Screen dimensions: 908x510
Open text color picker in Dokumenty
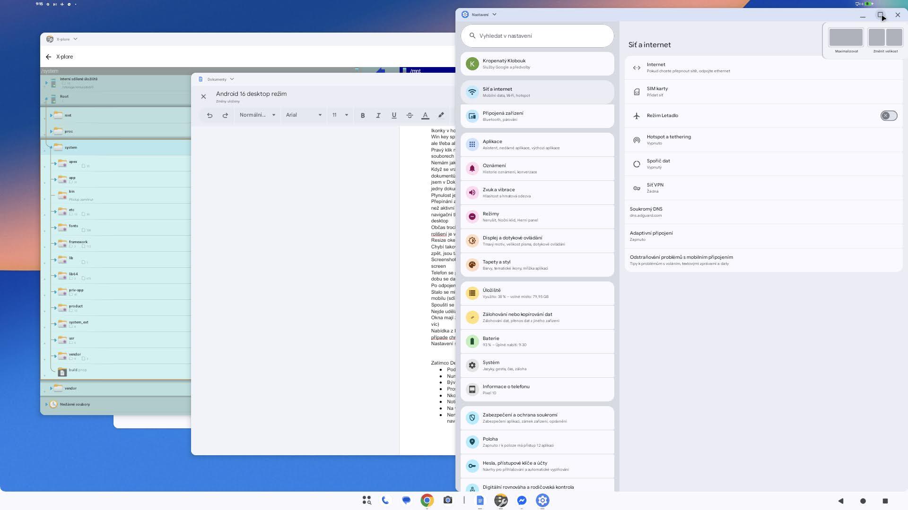click(425, 115)
